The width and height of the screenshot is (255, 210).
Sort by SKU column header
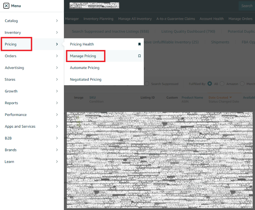92,97
